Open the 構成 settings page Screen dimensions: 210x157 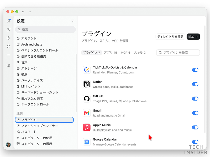click(x=44, y=74)
